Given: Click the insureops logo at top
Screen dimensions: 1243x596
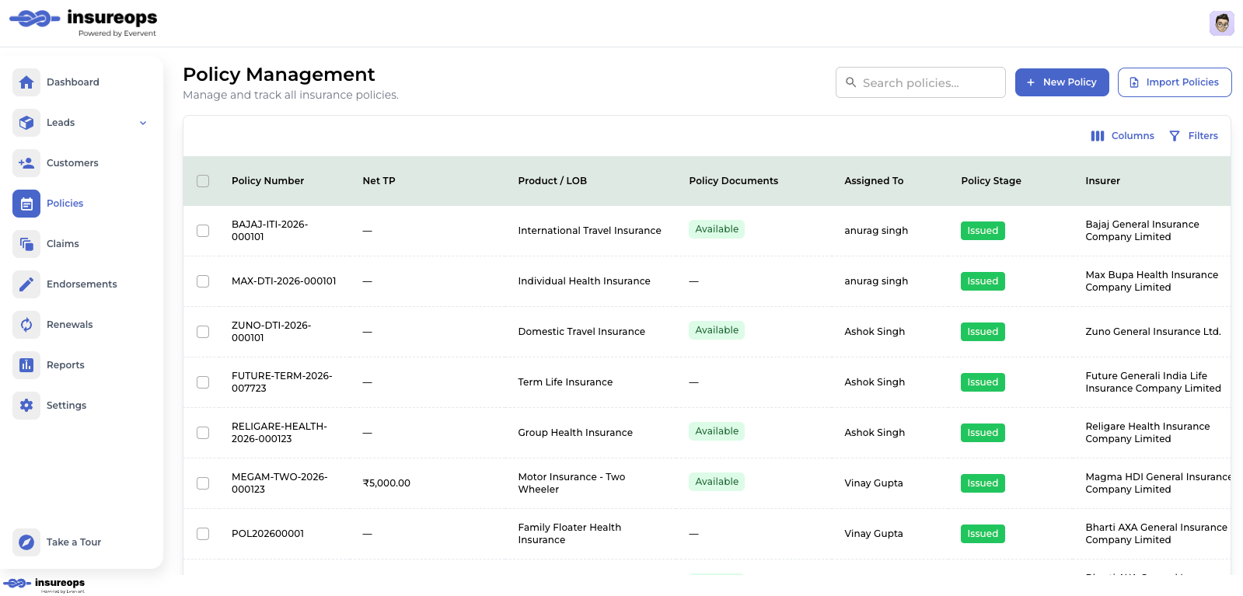Looking at the screenshot, I should coord(83,23).
